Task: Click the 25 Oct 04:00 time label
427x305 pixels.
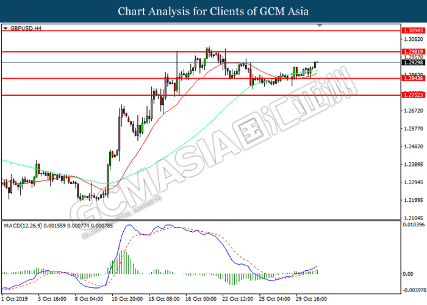Action: [x=274, y=299]
